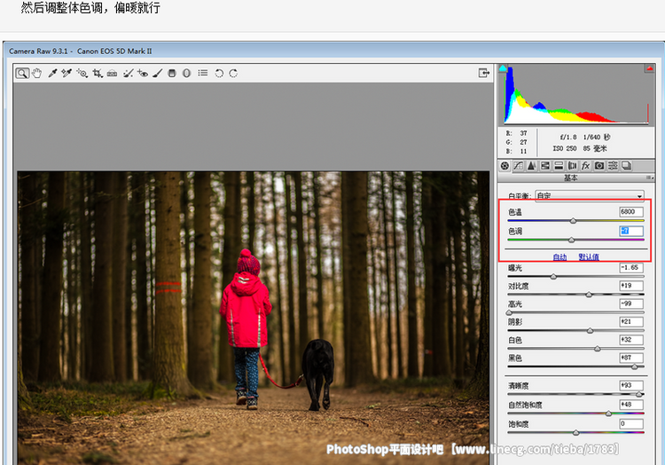Open the Detail panel tab
This screenshot has width=665, height=465.
point(531,165)
